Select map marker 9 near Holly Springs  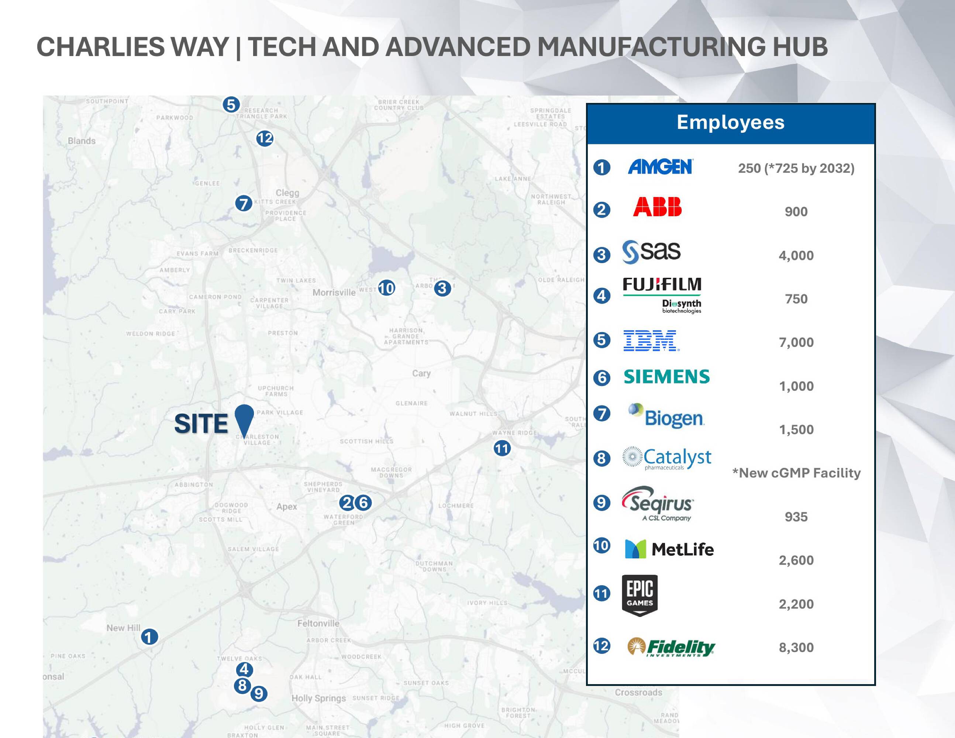[258, 693]
